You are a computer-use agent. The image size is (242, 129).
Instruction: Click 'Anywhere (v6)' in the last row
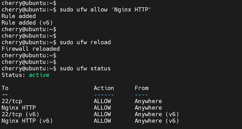point(157,121)
